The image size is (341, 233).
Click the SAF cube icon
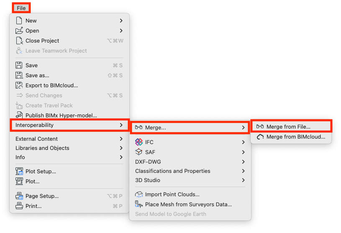click(x=139, y=152)
